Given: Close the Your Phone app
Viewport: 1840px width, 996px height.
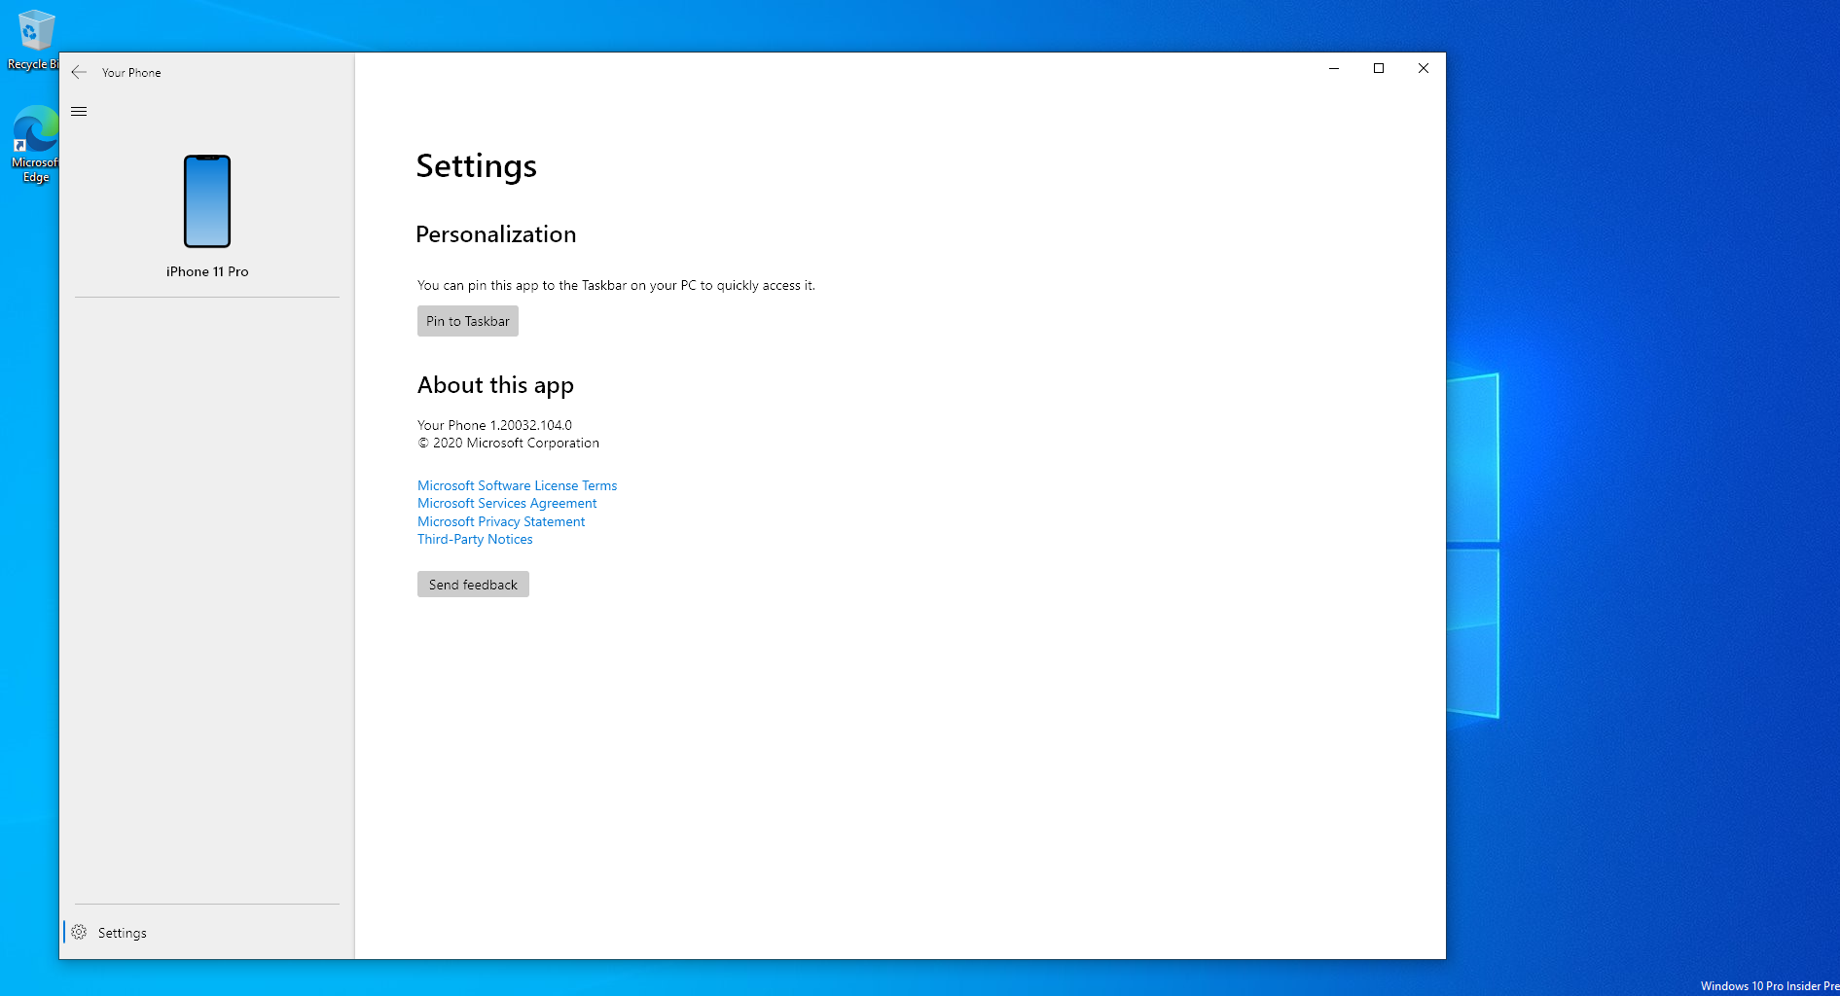Looking at the screenshot, I should (1423, 68).
